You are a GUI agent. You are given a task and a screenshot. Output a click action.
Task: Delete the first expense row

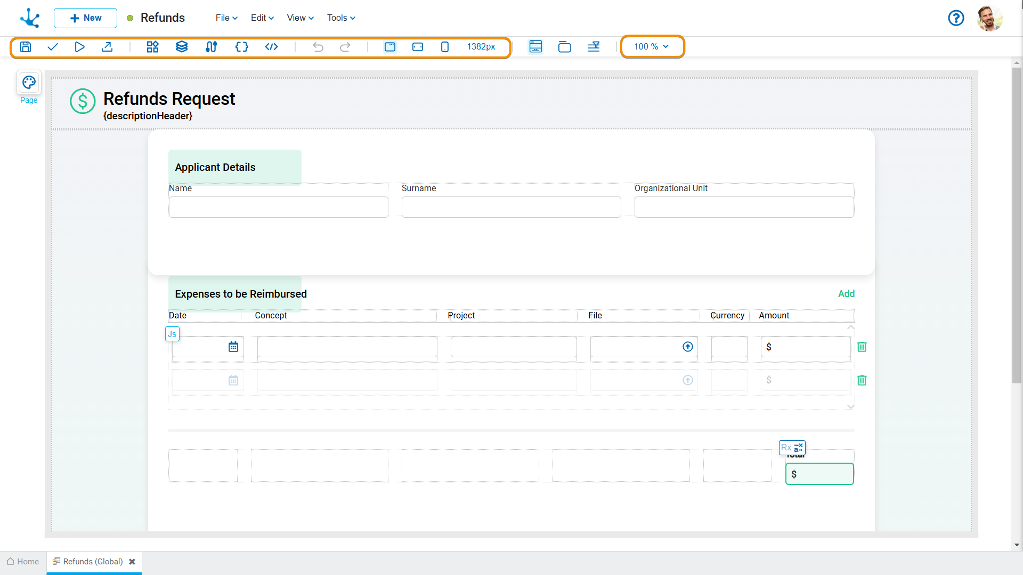[862, 347]
